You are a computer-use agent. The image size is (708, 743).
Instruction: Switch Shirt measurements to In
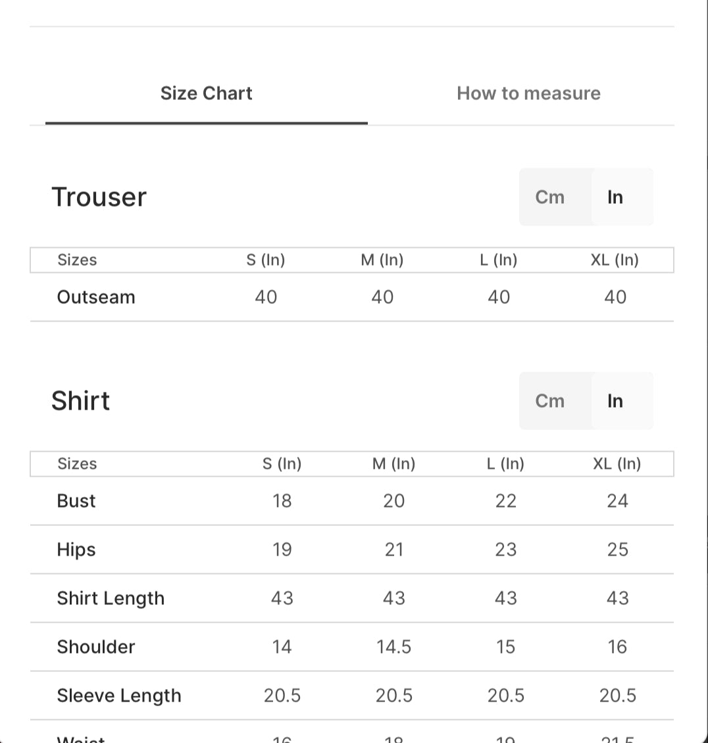[x=615, y=401]
